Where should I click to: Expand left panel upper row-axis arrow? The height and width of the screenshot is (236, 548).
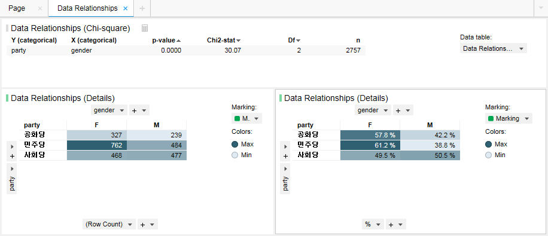(x=12, y=146)
